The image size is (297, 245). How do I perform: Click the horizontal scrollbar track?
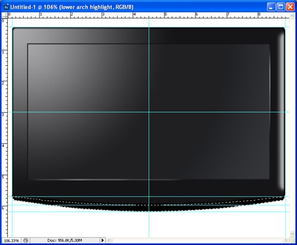click(x=197, y=240)
